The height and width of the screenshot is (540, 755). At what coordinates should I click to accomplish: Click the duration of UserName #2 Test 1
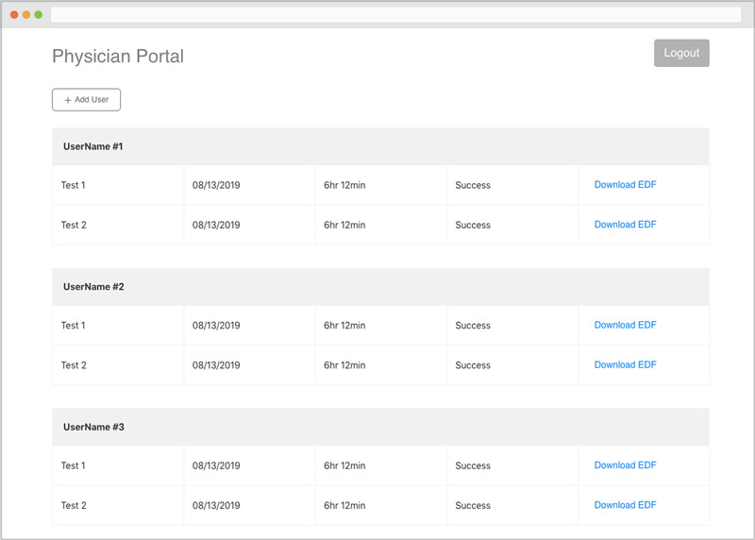click(344, 326)
